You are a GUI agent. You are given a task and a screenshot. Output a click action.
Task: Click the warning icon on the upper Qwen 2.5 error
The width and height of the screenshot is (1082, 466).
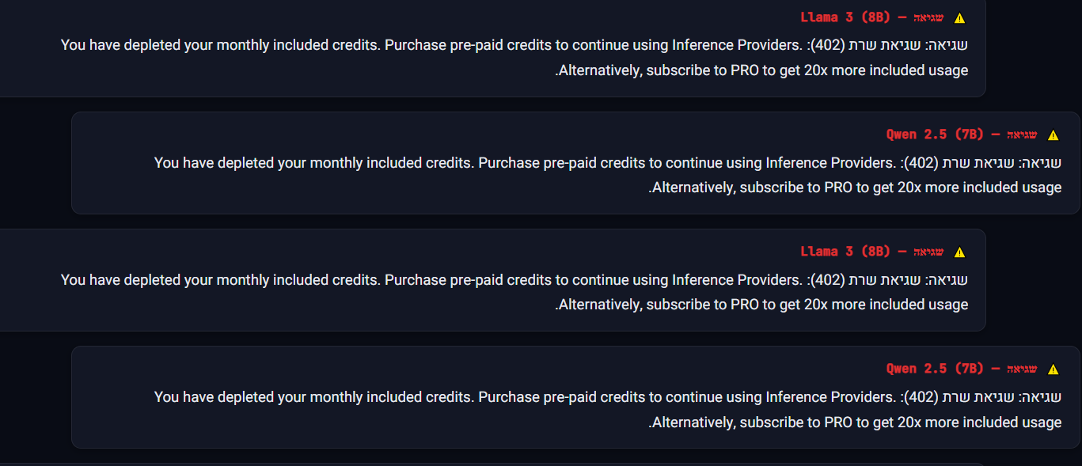coord(1053,135)
